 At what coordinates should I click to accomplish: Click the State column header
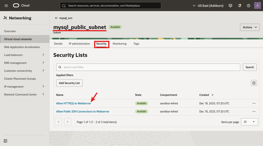click(138, 95)
